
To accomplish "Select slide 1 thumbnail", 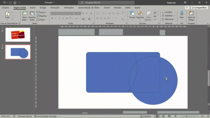I will (18, 35).
